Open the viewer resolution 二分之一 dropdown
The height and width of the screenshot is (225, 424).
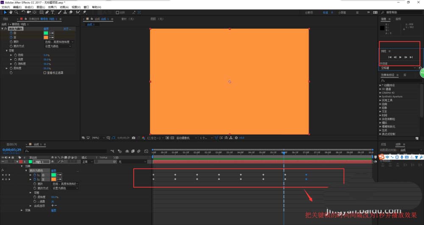point(156,138)
